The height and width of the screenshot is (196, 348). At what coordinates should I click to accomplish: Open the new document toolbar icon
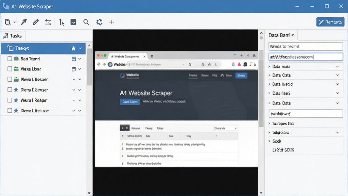tap(8, 22)
